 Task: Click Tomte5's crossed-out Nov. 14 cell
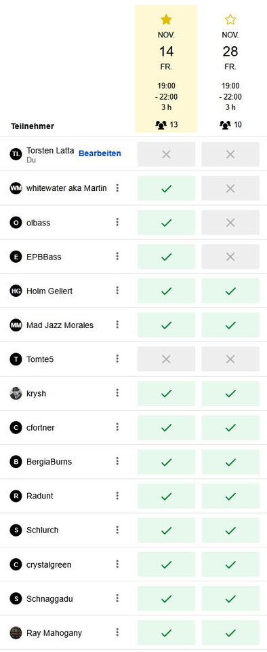166,359
